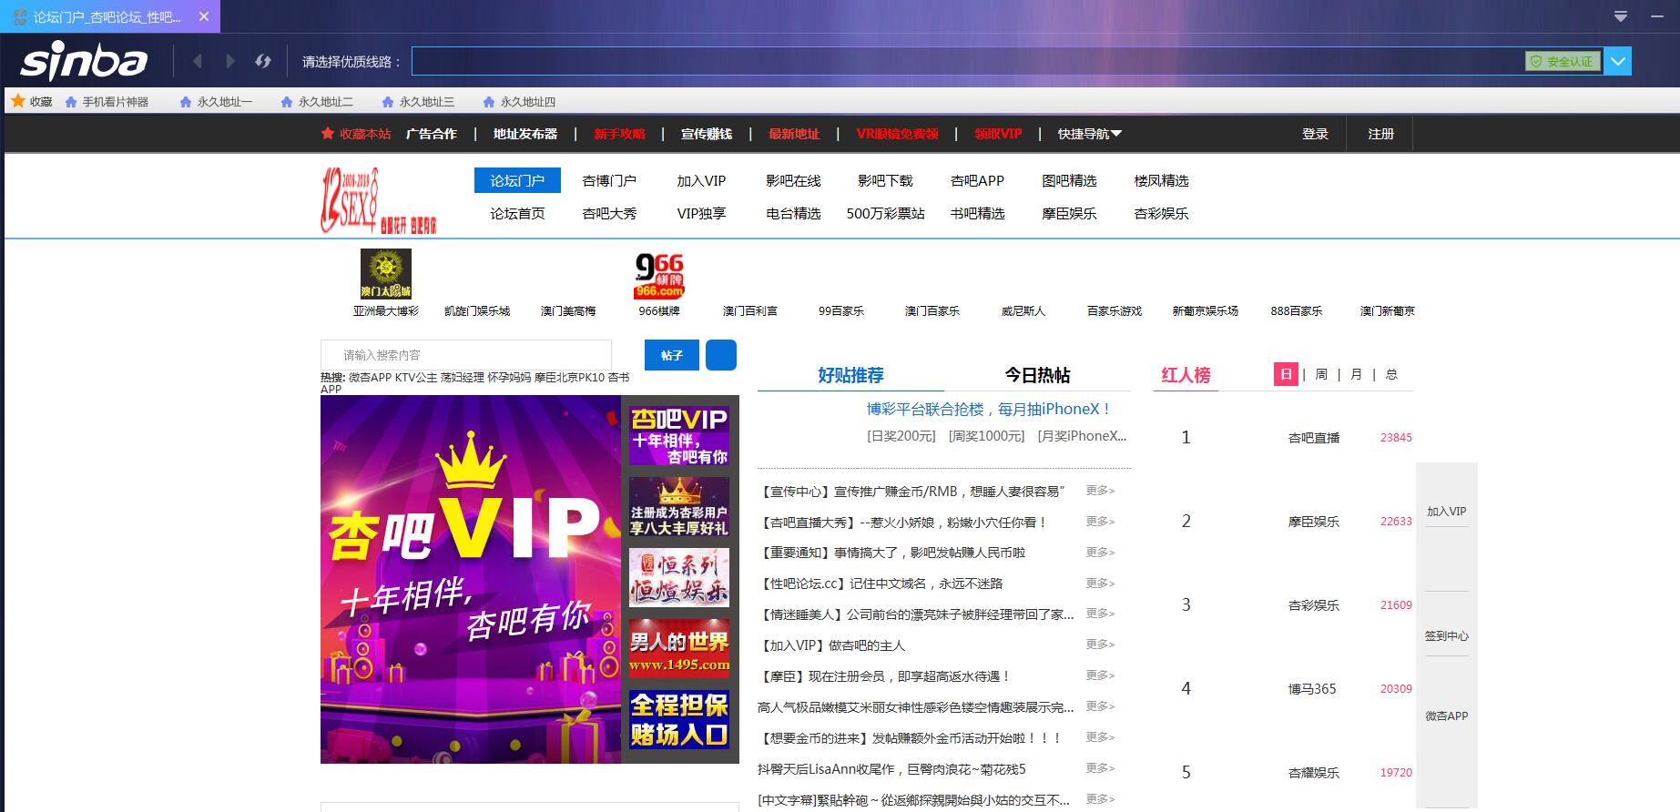This screenshot has height=812, width=1680.
Task: Open 新手攻略 link
Action: pos(619,134)
